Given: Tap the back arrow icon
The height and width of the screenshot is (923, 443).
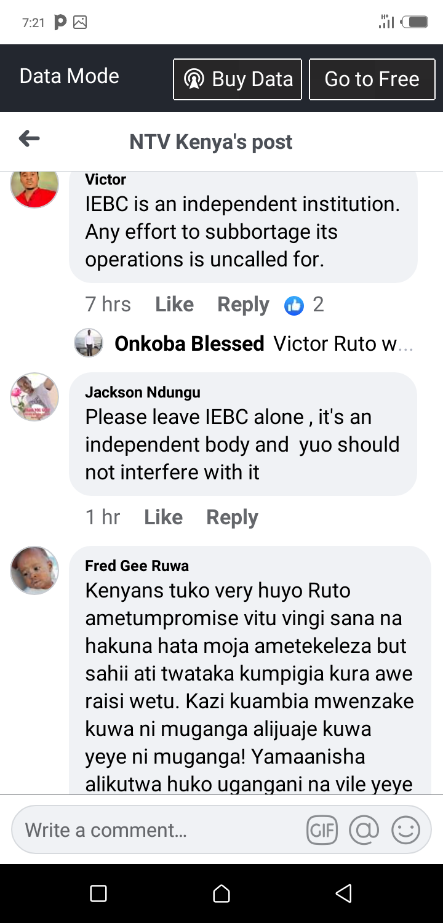Looking at the screenshot, I should (x=30, y=139).
